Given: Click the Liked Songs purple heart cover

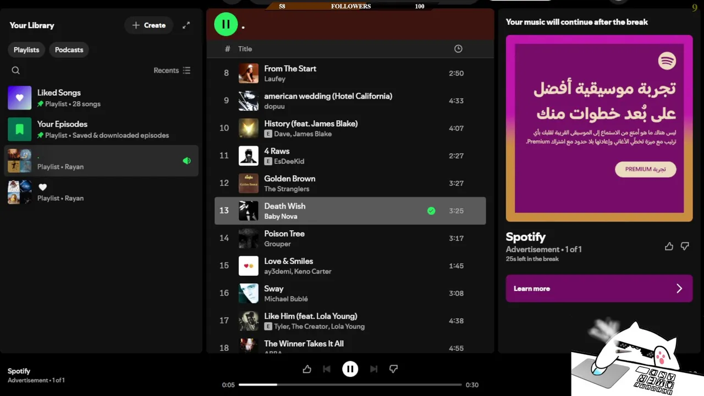Looking at the screenshot, I should [x=19, y=98].
